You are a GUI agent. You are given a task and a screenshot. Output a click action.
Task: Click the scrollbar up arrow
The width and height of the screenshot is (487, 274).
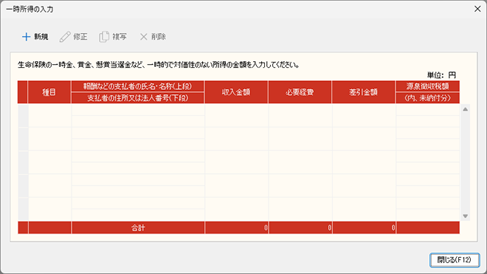(466, 109)
